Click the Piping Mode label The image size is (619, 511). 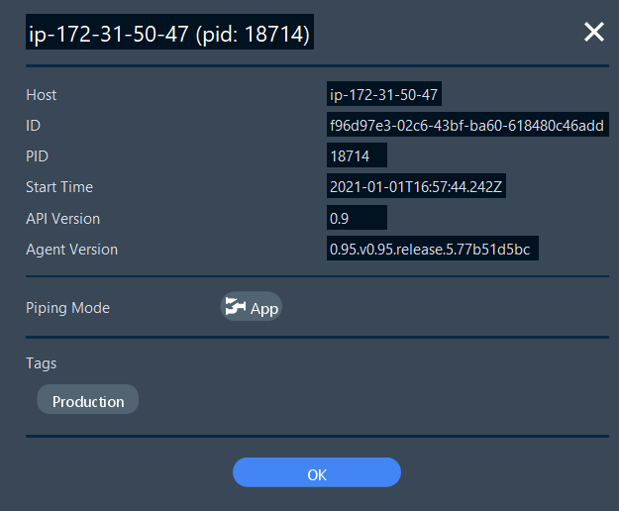click(x=67, y=308)
